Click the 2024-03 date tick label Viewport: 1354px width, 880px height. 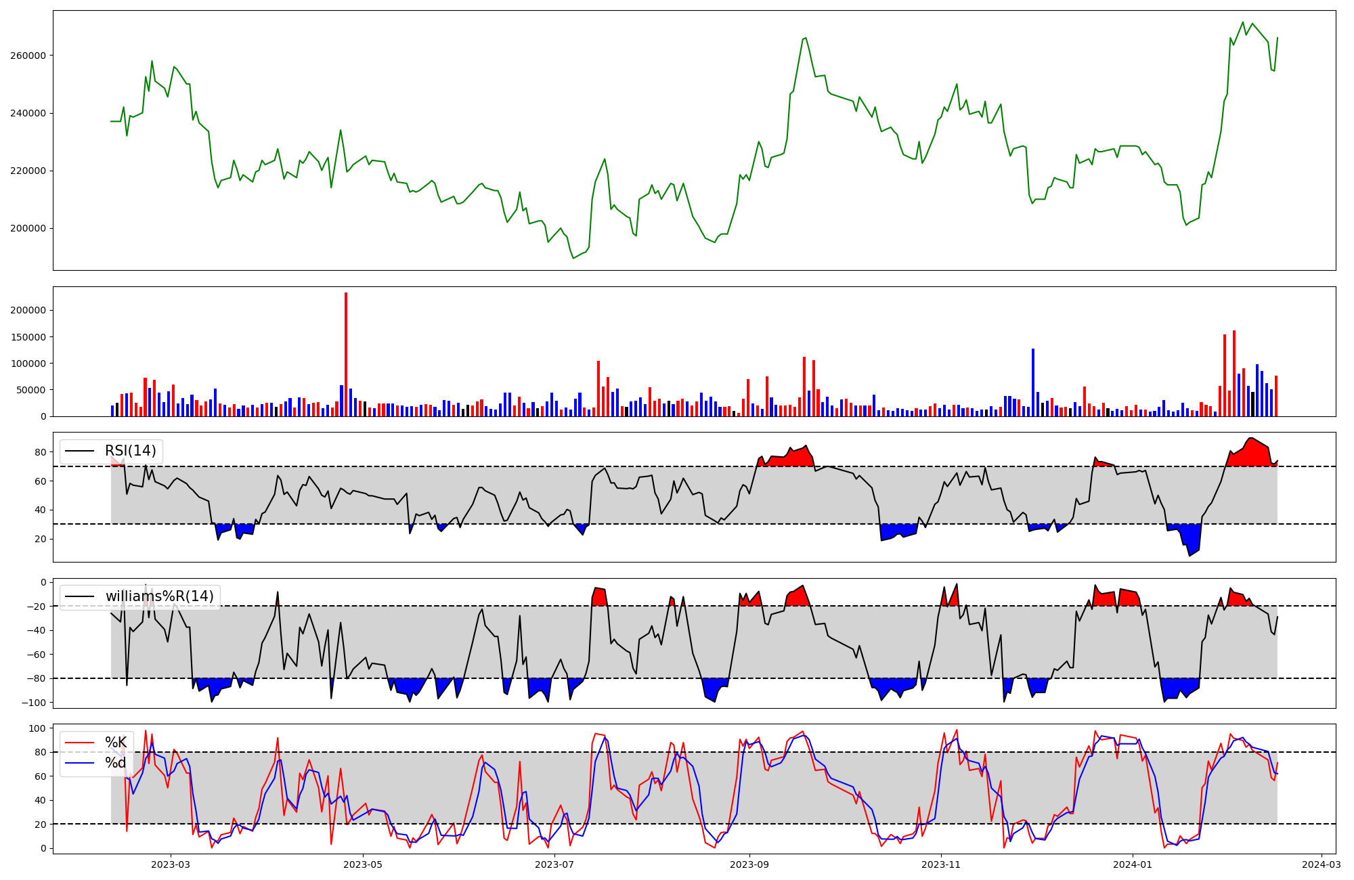pos(1322,864)
